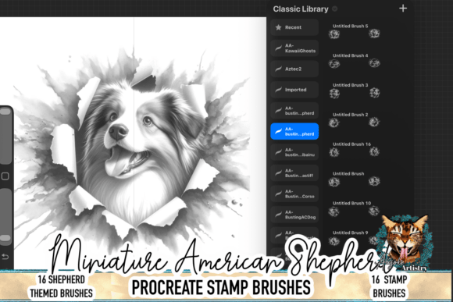Click the brush opacity slider in left sidebar

[5, 216]
